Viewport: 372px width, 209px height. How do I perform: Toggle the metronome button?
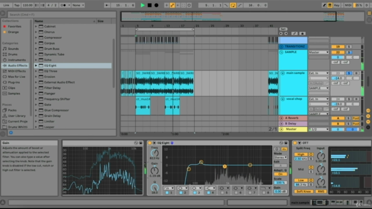pos(64,5)
